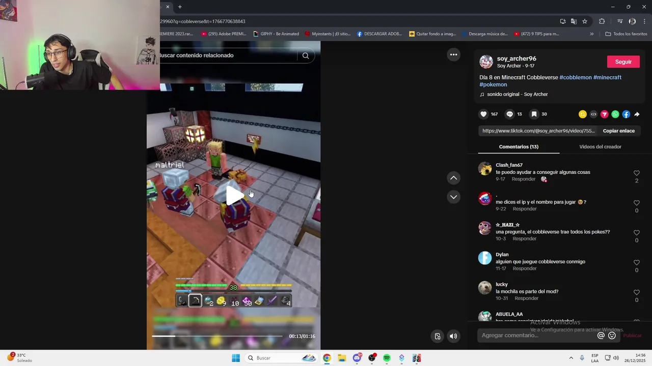Reply to lucky's comment via Responder
The image size is (652, 366).
(x=526, y=298)
